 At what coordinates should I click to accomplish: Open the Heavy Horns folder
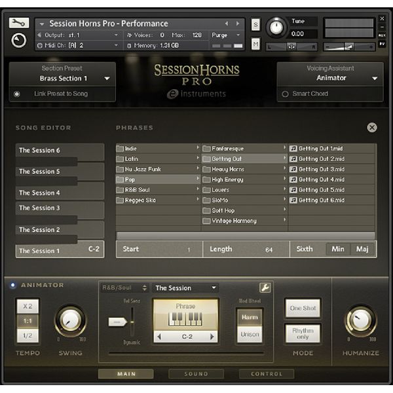244,169
